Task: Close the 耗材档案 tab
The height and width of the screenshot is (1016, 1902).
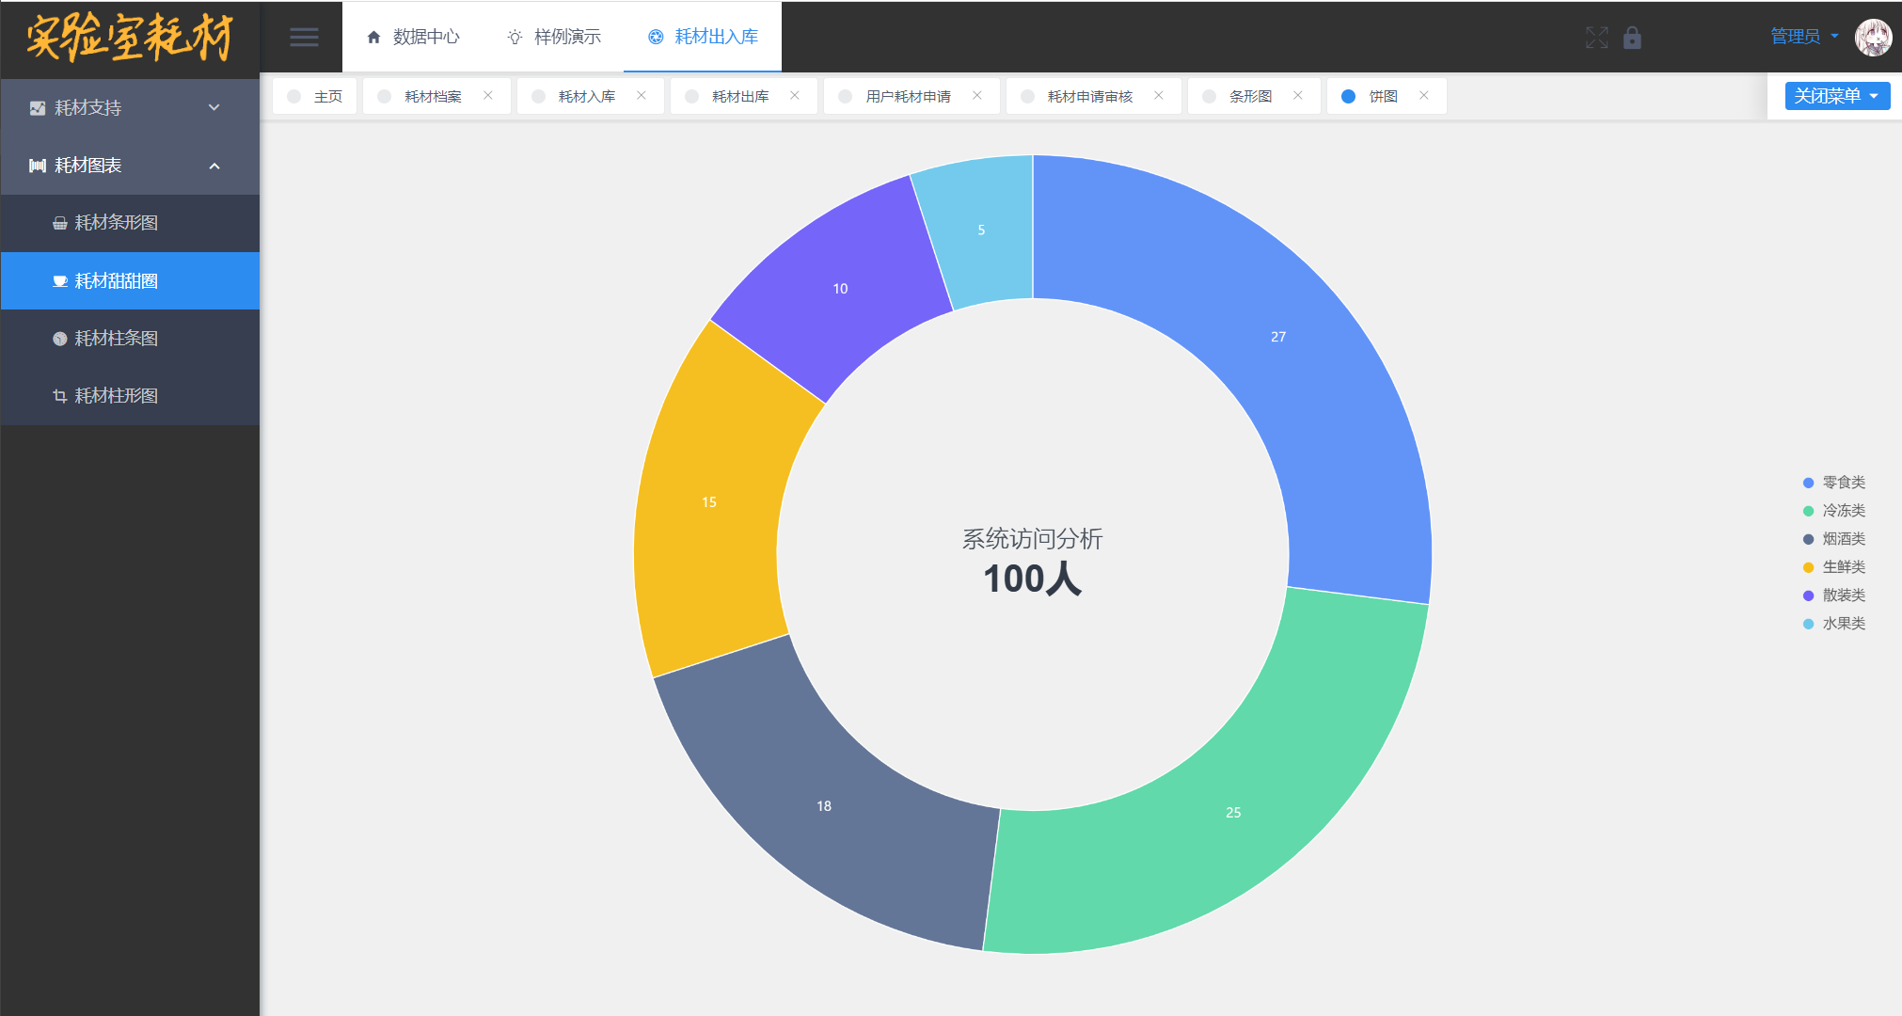Action: [487, 96]
